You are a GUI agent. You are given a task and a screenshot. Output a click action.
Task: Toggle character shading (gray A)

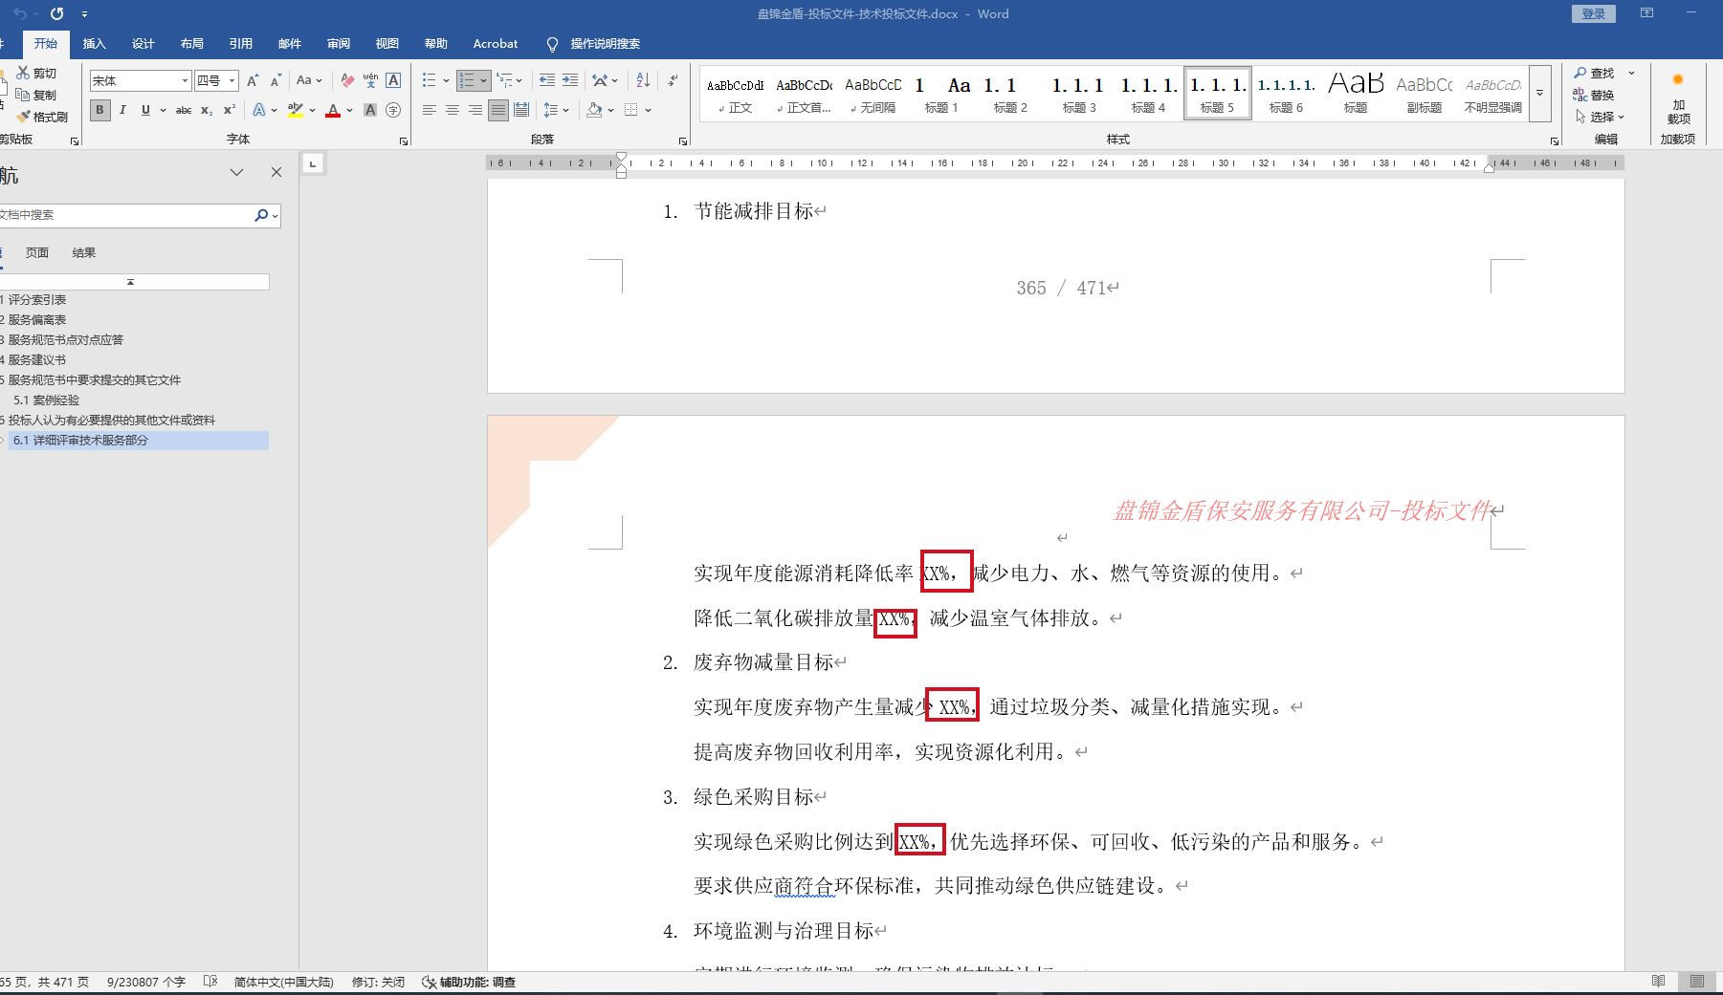coord(370,111)
